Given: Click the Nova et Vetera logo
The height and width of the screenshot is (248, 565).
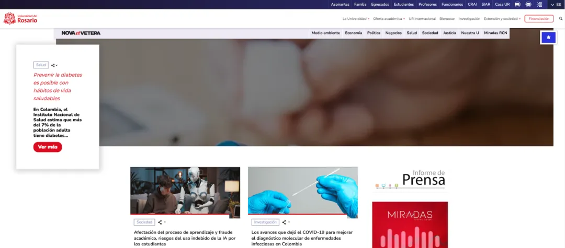Looking at the screenshot, I should pyautogui.click(x=81, y=33).
